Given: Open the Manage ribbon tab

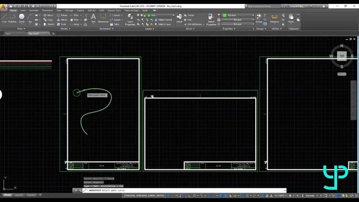Looking at the screenshot, I should coord(69,10).
